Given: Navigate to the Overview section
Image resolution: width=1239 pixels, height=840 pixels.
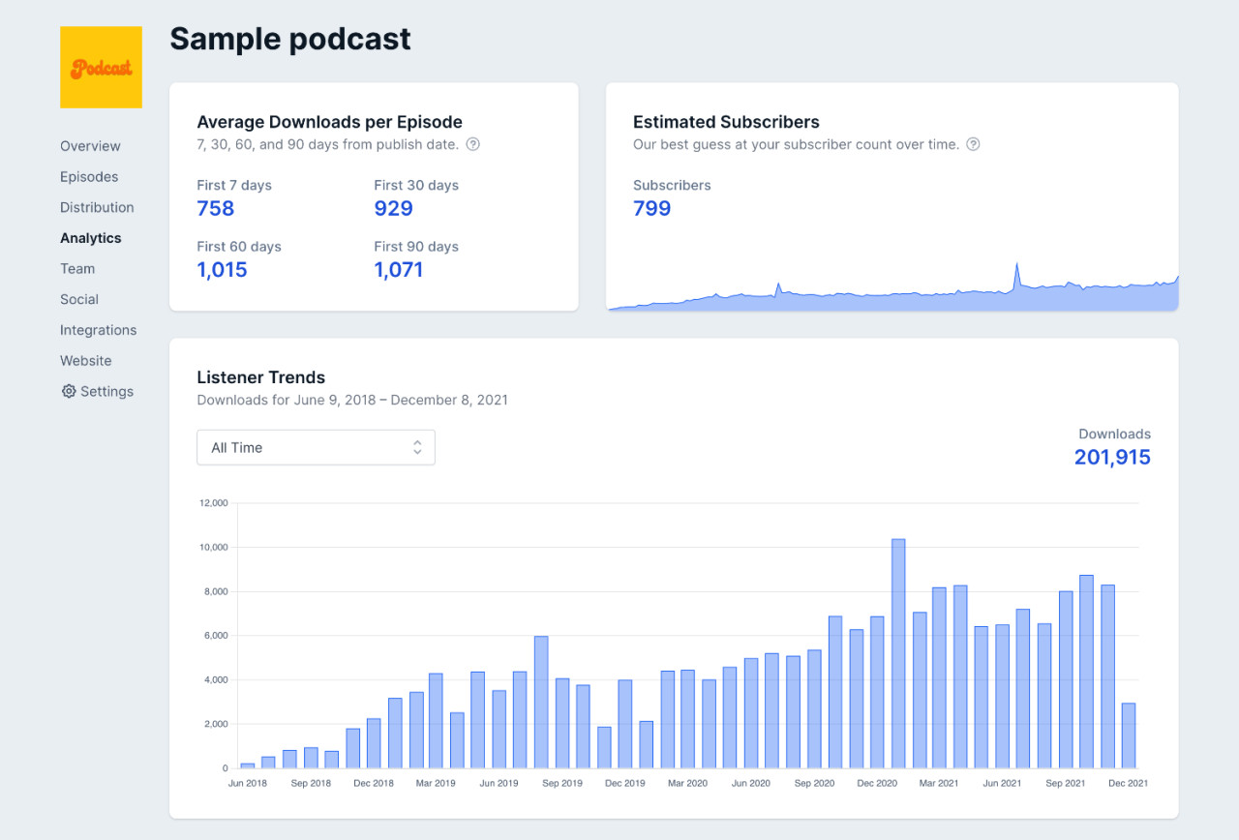Looking at the screenshot, I should coord(90,146).
